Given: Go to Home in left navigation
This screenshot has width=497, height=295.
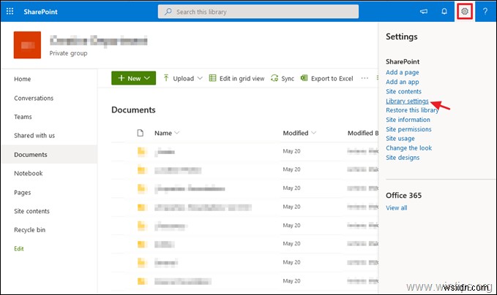Looking at the screenshot, I should [22, 79].
